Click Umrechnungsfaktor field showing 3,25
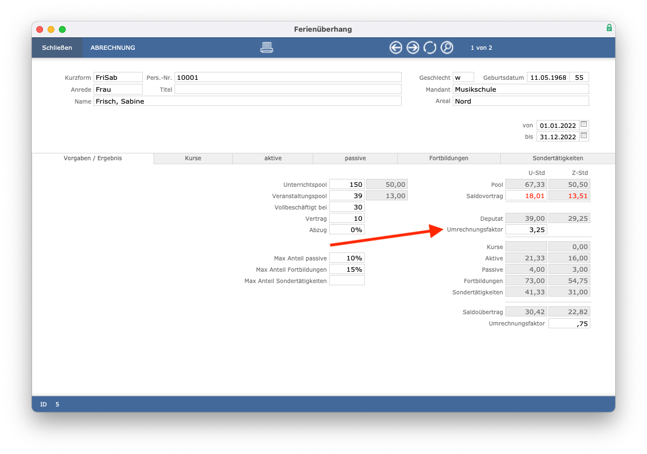This screenshot has height=454, width=647. click(526, 230)
